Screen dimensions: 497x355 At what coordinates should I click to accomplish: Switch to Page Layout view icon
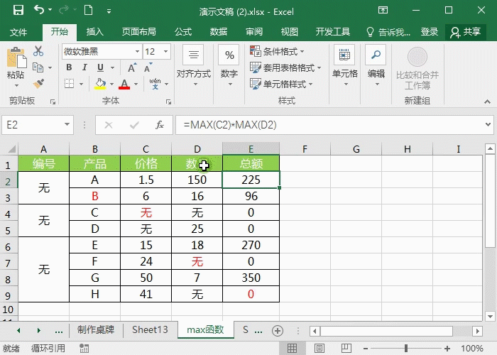click(x=319, y=348)
